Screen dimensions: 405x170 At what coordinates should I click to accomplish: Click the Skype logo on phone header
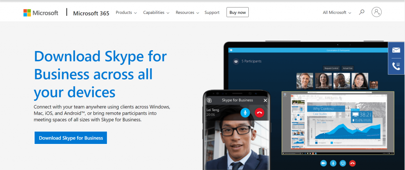209,100
